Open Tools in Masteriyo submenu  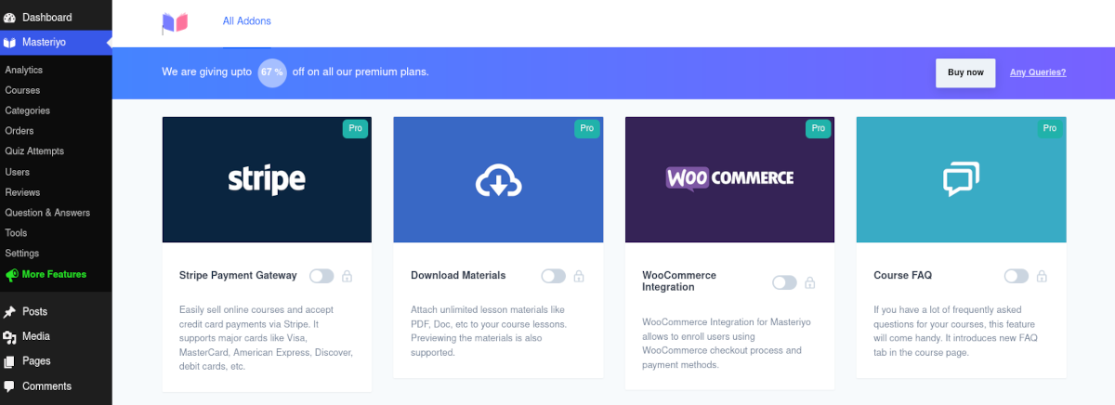click(16, 233)
